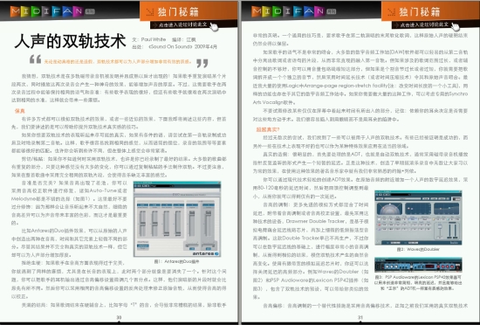Click the article title 人声的双轨技术
Viewport: 480px width, 325px height.
pos(71,41)
